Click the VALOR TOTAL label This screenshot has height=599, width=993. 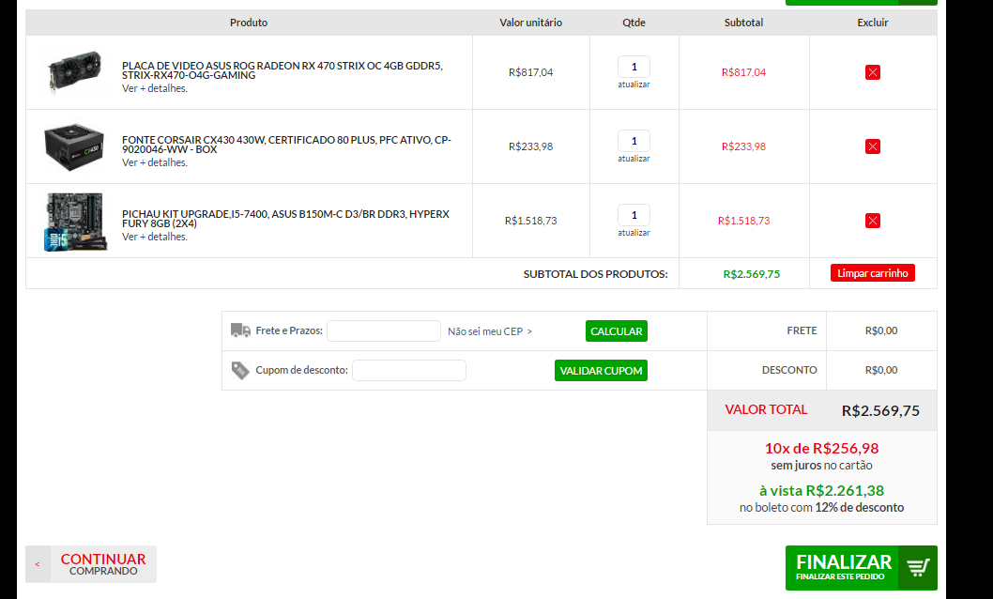click(766, 409)
